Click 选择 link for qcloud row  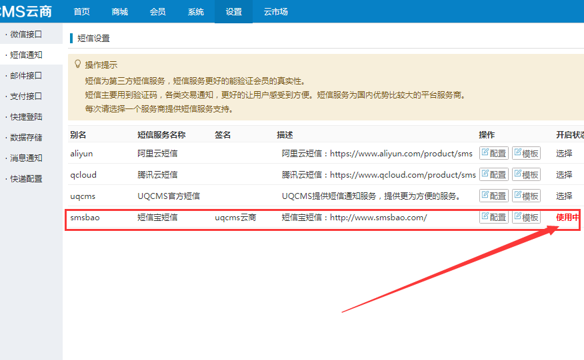564,174
